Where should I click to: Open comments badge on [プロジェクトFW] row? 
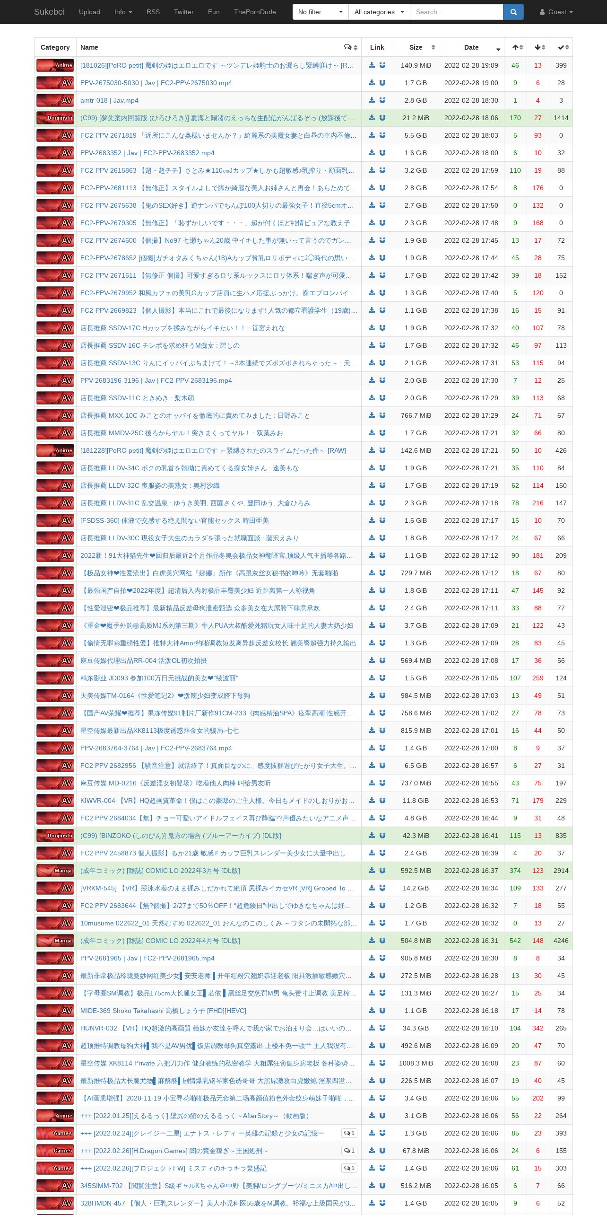(349, 1168)
